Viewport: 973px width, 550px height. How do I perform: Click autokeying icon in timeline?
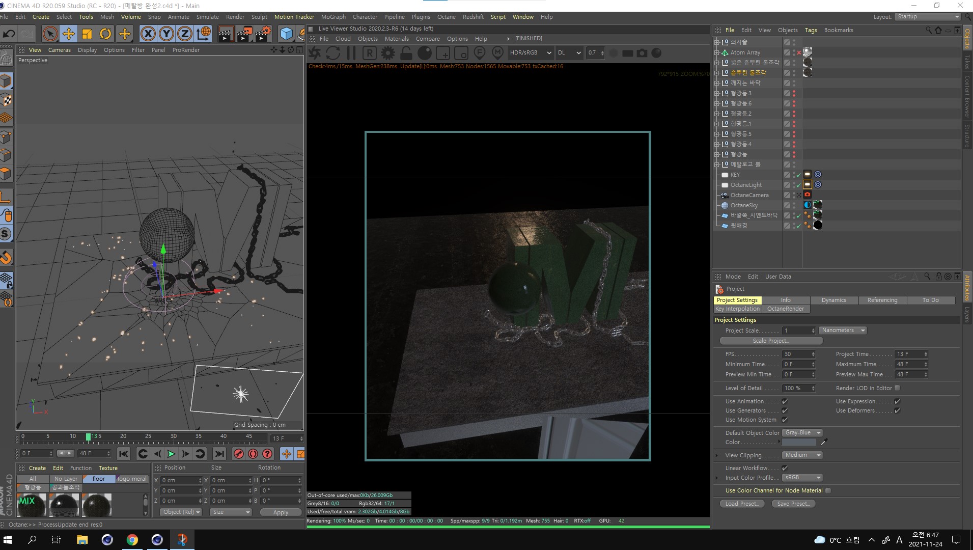coord(253,454)
